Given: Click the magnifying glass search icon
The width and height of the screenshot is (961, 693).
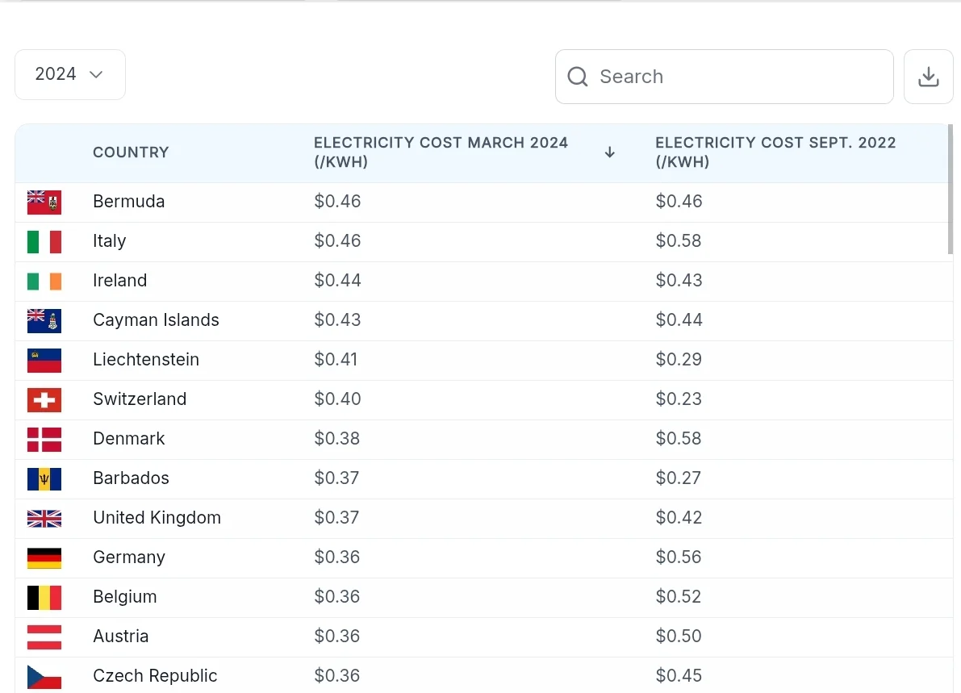Looking at the screenshot, I should 578,77.
